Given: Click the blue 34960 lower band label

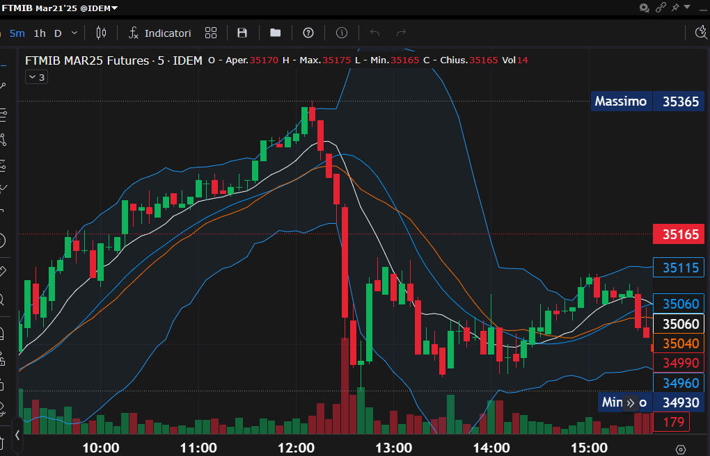Looking at the screenshot, I should 678,383.
